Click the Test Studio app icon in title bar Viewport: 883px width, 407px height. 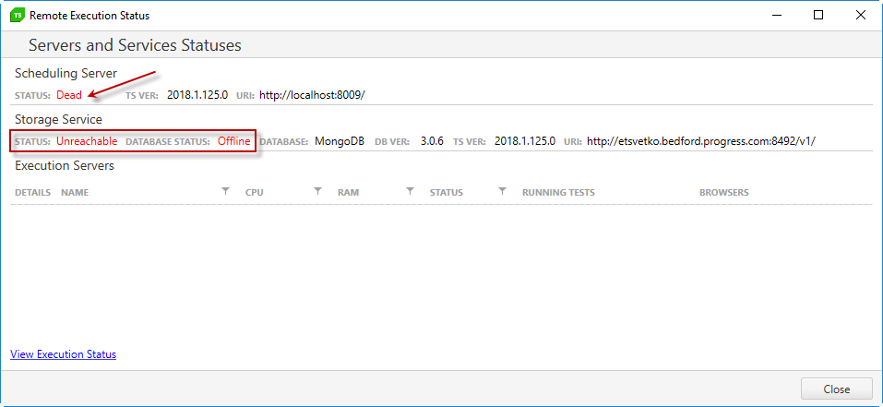pyautogui.click(x=18, y=15)
